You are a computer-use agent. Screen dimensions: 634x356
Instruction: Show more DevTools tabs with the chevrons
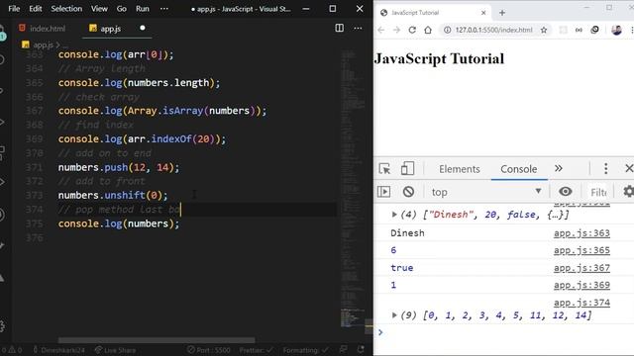pyautogui.click(x=559, y=168)
